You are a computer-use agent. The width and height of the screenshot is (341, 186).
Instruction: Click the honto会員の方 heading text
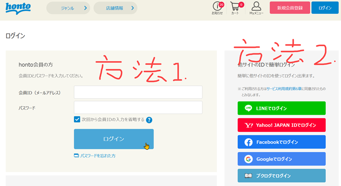click(35, 65)
